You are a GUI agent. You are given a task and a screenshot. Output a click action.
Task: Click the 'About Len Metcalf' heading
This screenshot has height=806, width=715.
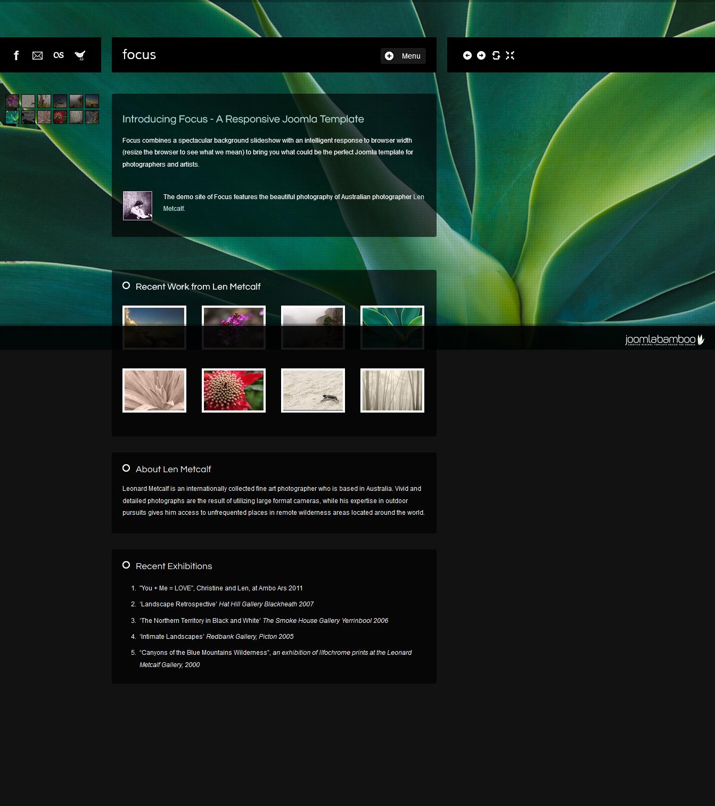[173, 469]
